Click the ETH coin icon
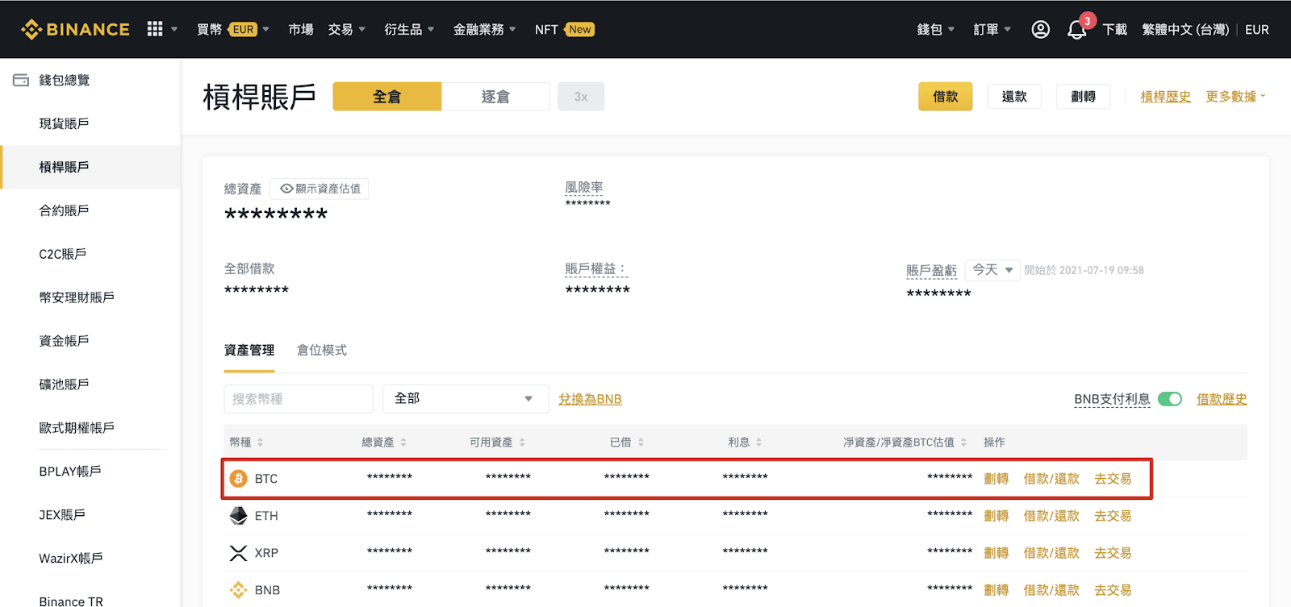Image resolution: width=1291 pixels, height=607 pixels. tap(238, 516)
